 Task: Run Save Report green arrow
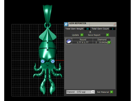[x=107, y=35]
